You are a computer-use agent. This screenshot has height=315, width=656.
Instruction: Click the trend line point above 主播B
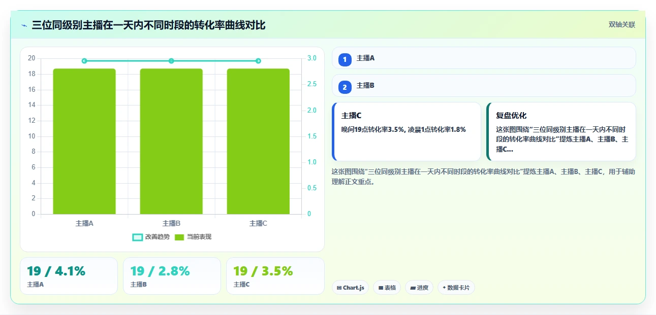coord(171,61)
